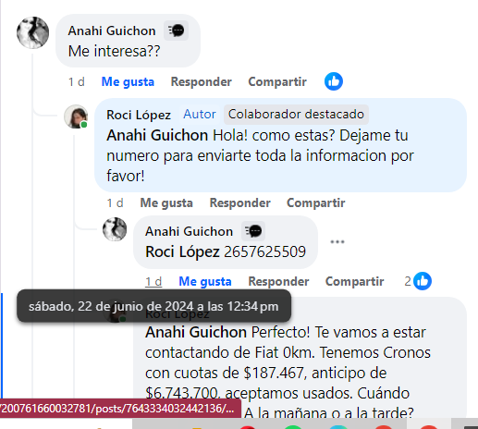Toggle Me gusta on Me interesa comment
Image resolution: width=478 pixels, height=429 pixels.
(x=128, y=81)
